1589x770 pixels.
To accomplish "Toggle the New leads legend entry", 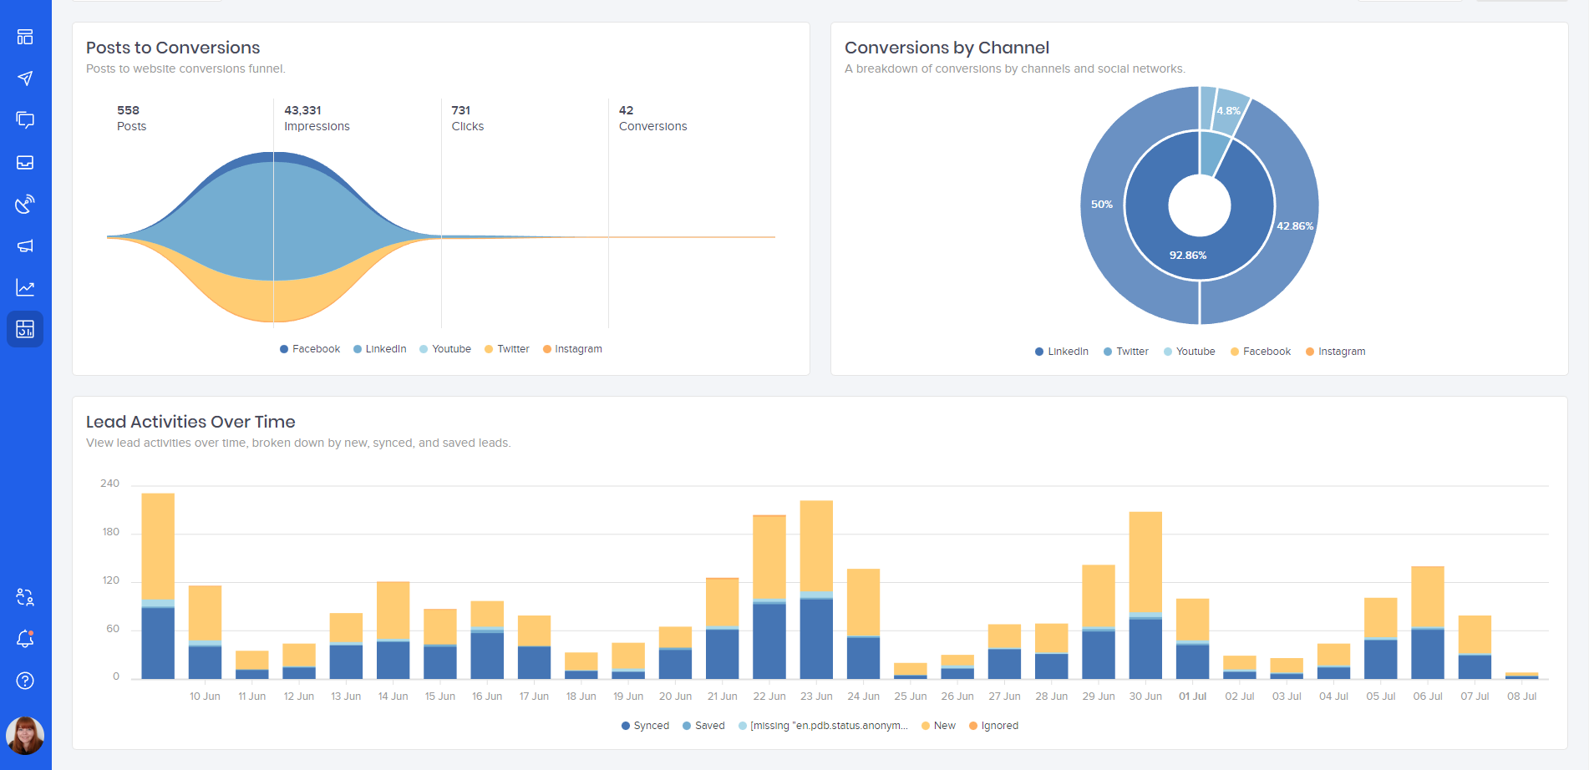I will point(938,725).
